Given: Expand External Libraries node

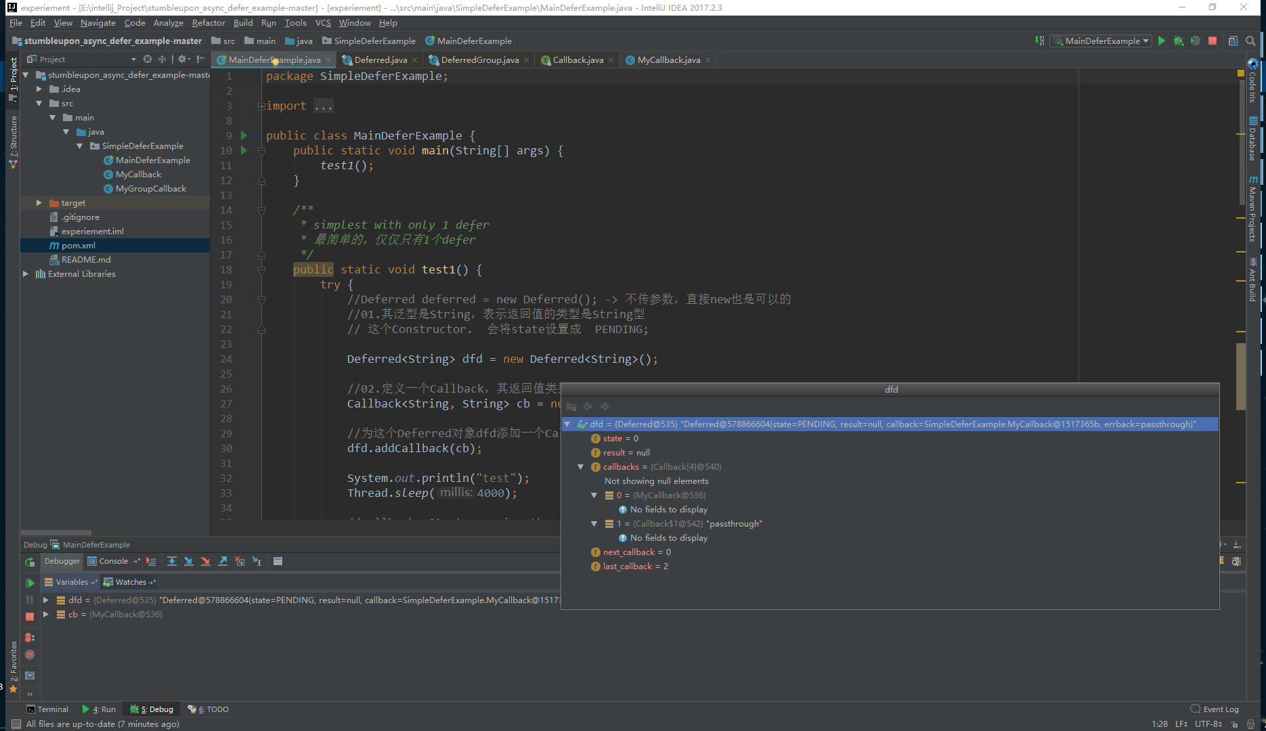Looking at the screenshot, I should pyautogui.click(x=26, y=274).
